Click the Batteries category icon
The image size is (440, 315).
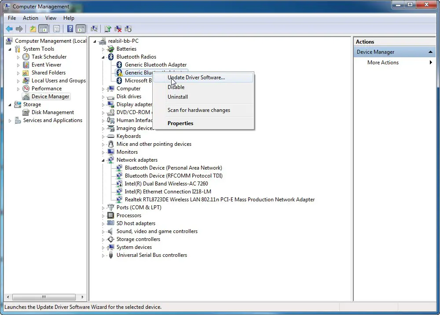click(x=111, y=49)
